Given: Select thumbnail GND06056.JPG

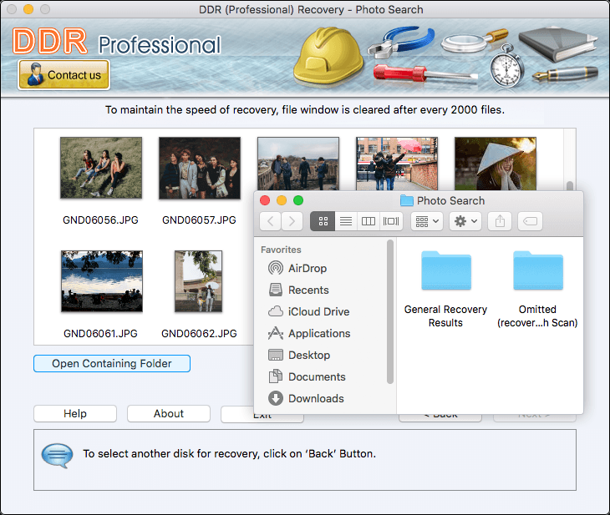Looking at the screenshot, I should click(101, 168).
